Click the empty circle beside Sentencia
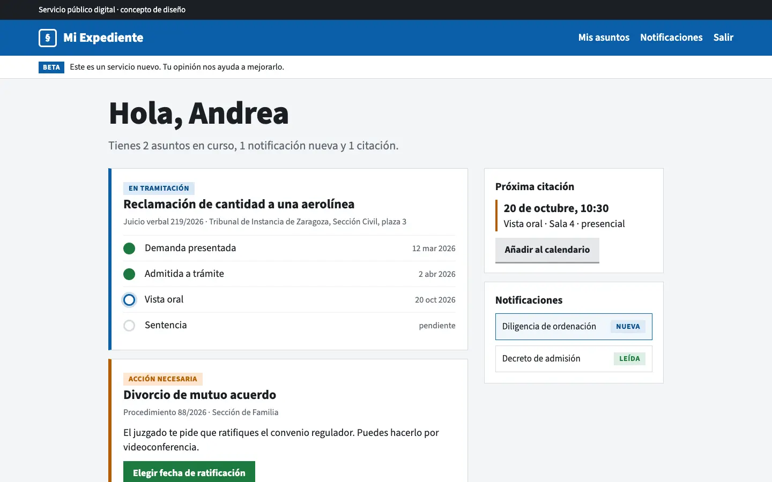The image size is (772, 482). (x=129, y=326)
